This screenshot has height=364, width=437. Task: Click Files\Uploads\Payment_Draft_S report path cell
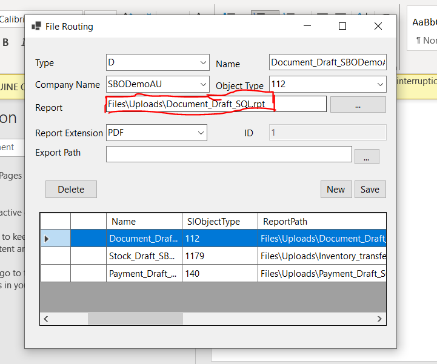click(x=322, y=274)
